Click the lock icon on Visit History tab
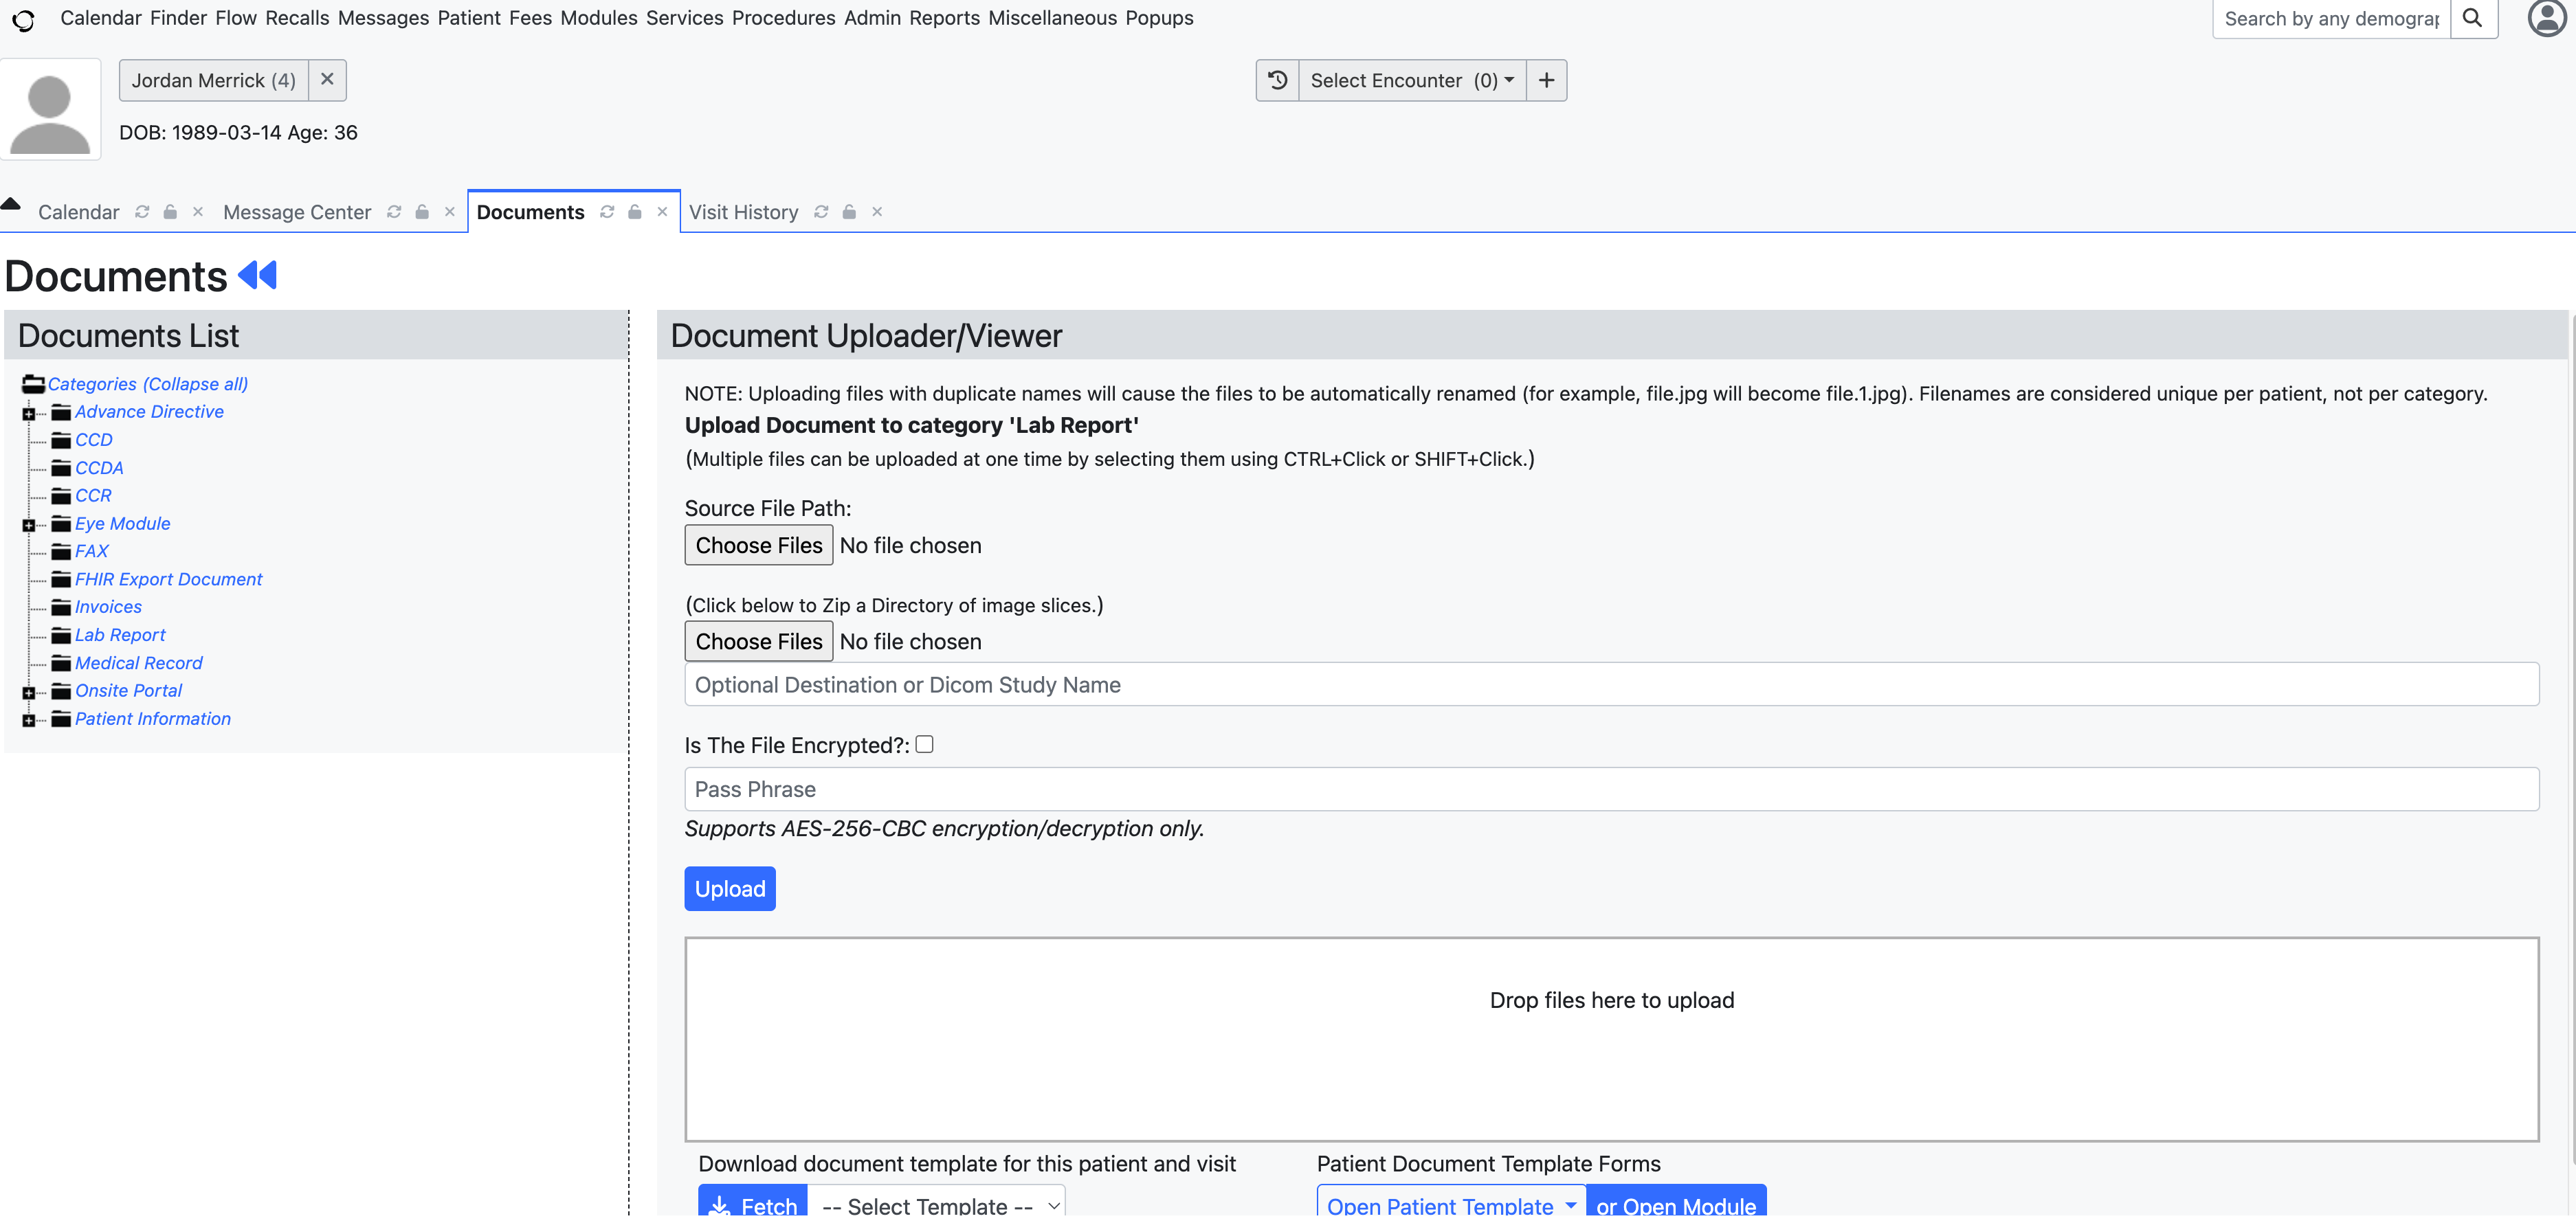Image resolution: width=2576 pixels, height=1223 pixels. pyautogui.click(x=849, y=212)
